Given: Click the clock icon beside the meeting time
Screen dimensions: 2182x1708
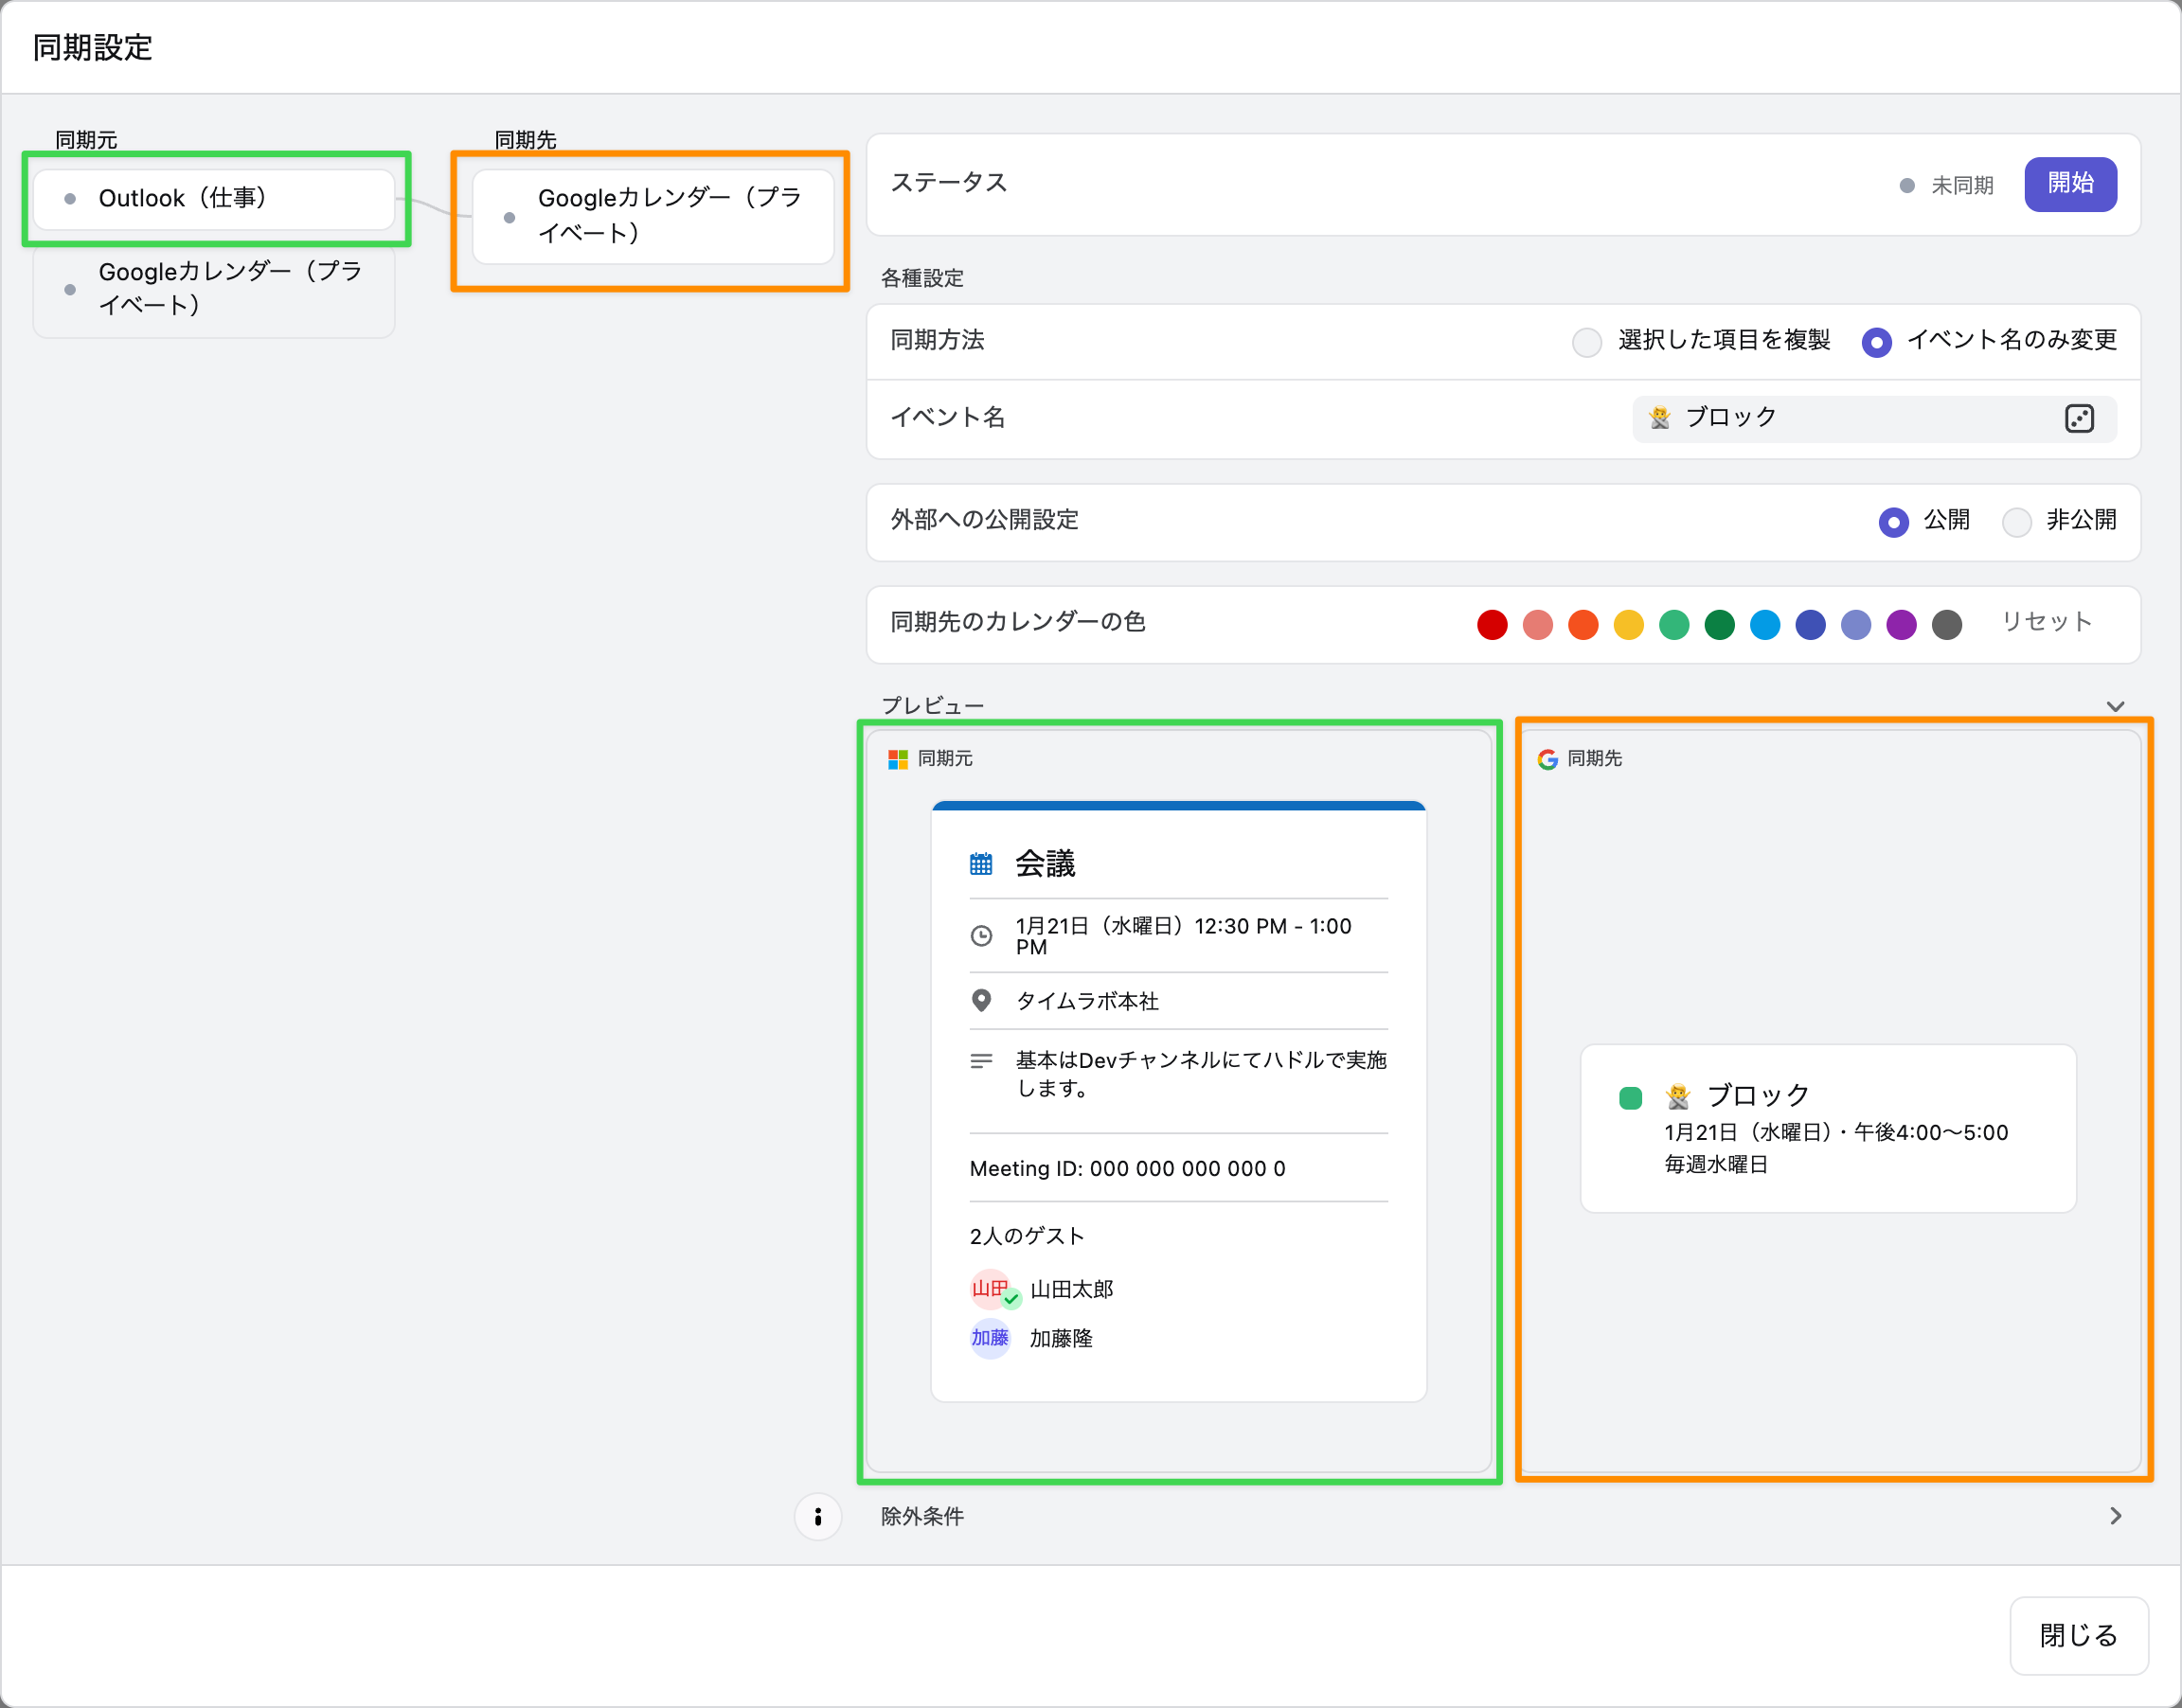Looking at the screenshot, I should (982, 936).
